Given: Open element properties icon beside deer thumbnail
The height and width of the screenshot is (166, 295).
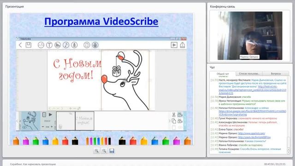Looking at the screenshot, I should [x=44, y=115].
